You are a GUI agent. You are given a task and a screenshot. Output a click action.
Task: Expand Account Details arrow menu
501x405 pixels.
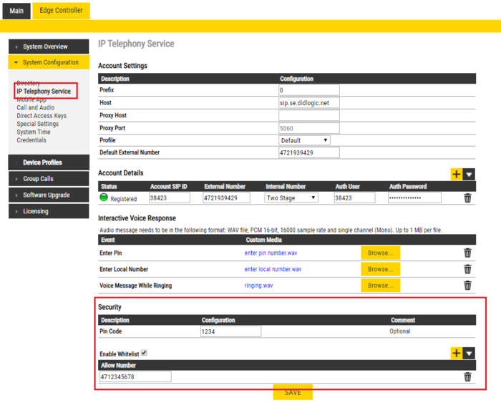pos(469,174)
